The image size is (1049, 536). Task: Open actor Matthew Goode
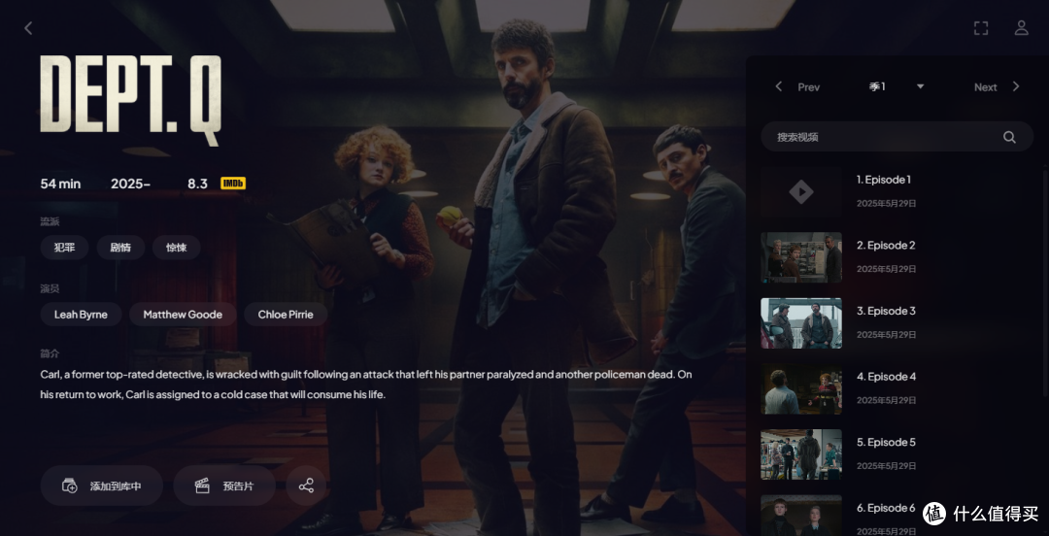[183, 315]
